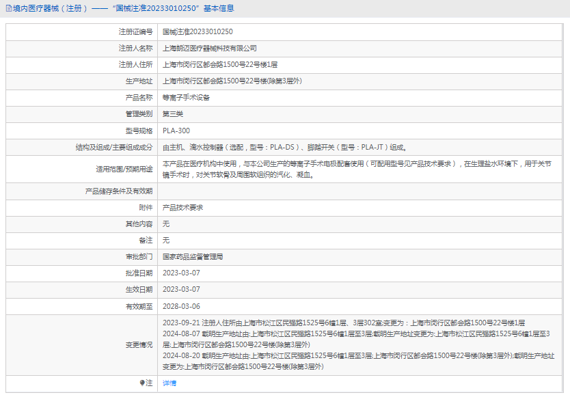The width and height of the screenshot is (570, 395).
Task: Select value 国械注准20233010250 in table
Action: click(x=198, y=32)
